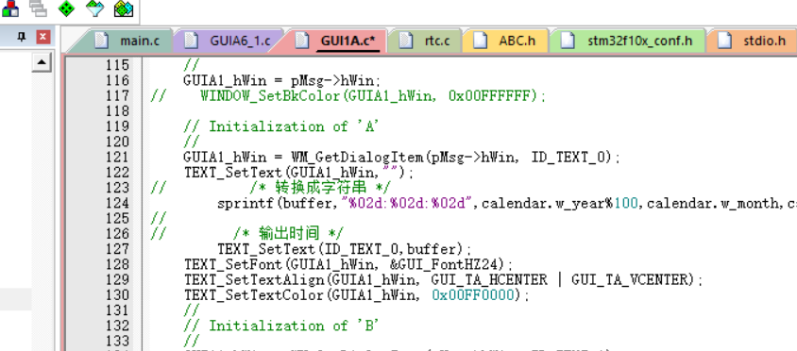Click the 'WM_GetDialogItem(pMsg->hWin, ID_TEXT_0)' line
797x351 pixels.
point(402,157)
